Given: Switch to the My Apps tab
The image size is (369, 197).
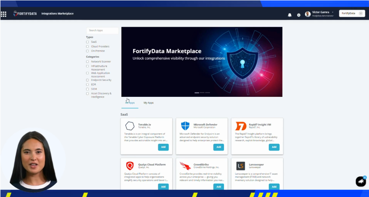Looking at the screenshot, I should [x=148, y=103].
